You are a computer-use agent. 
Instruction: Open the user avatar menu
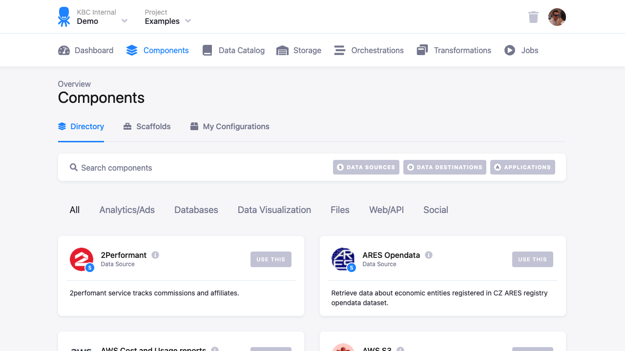(x=557, y=17)
